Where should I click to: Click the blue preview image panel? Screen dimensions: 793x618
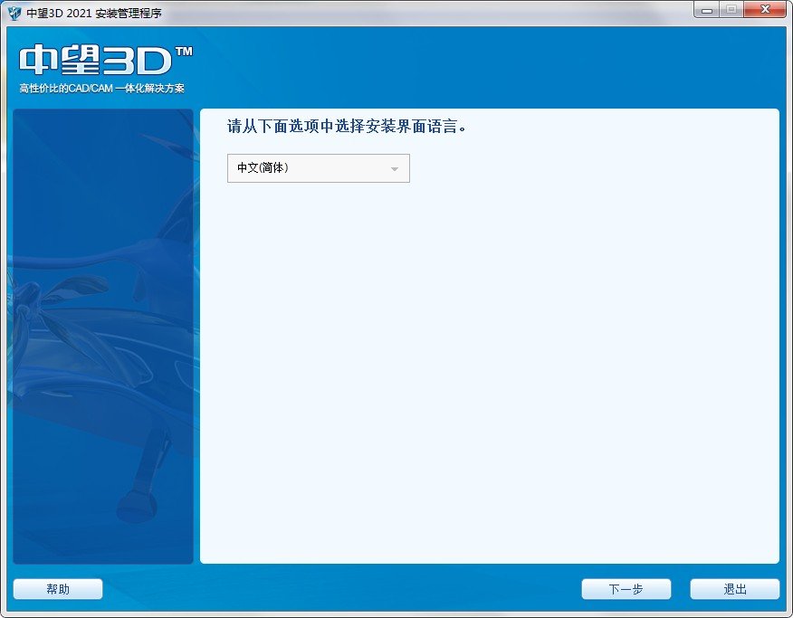(102, 335)
